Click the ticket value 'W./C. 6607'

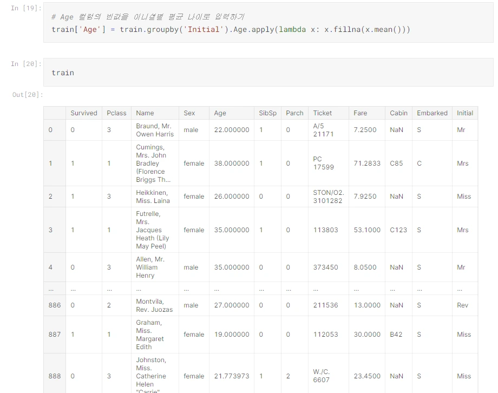322,376
